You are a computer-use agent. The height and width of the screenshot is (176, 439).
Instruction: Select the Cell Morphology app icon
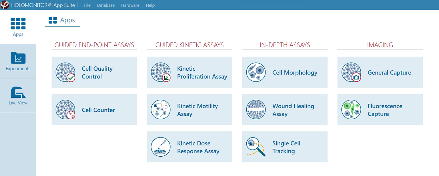pyautogui.click(x=256, y=72)
